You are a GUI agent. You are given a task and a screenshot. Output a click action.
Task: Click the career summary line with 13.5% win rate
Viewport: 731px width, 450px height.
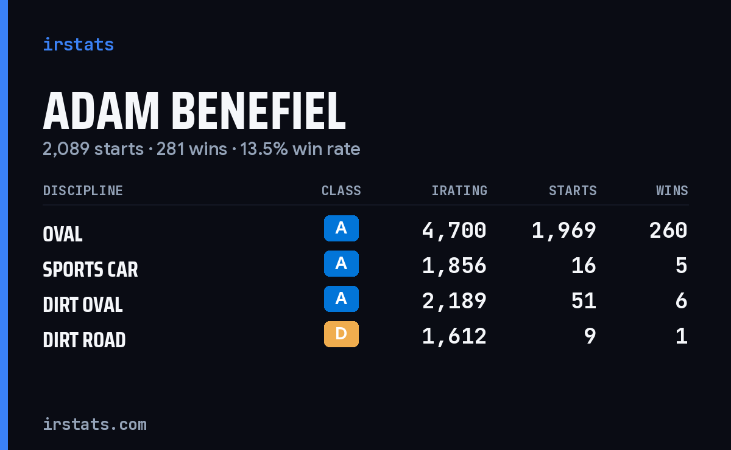pyautogui.click(x=202, y=149)
